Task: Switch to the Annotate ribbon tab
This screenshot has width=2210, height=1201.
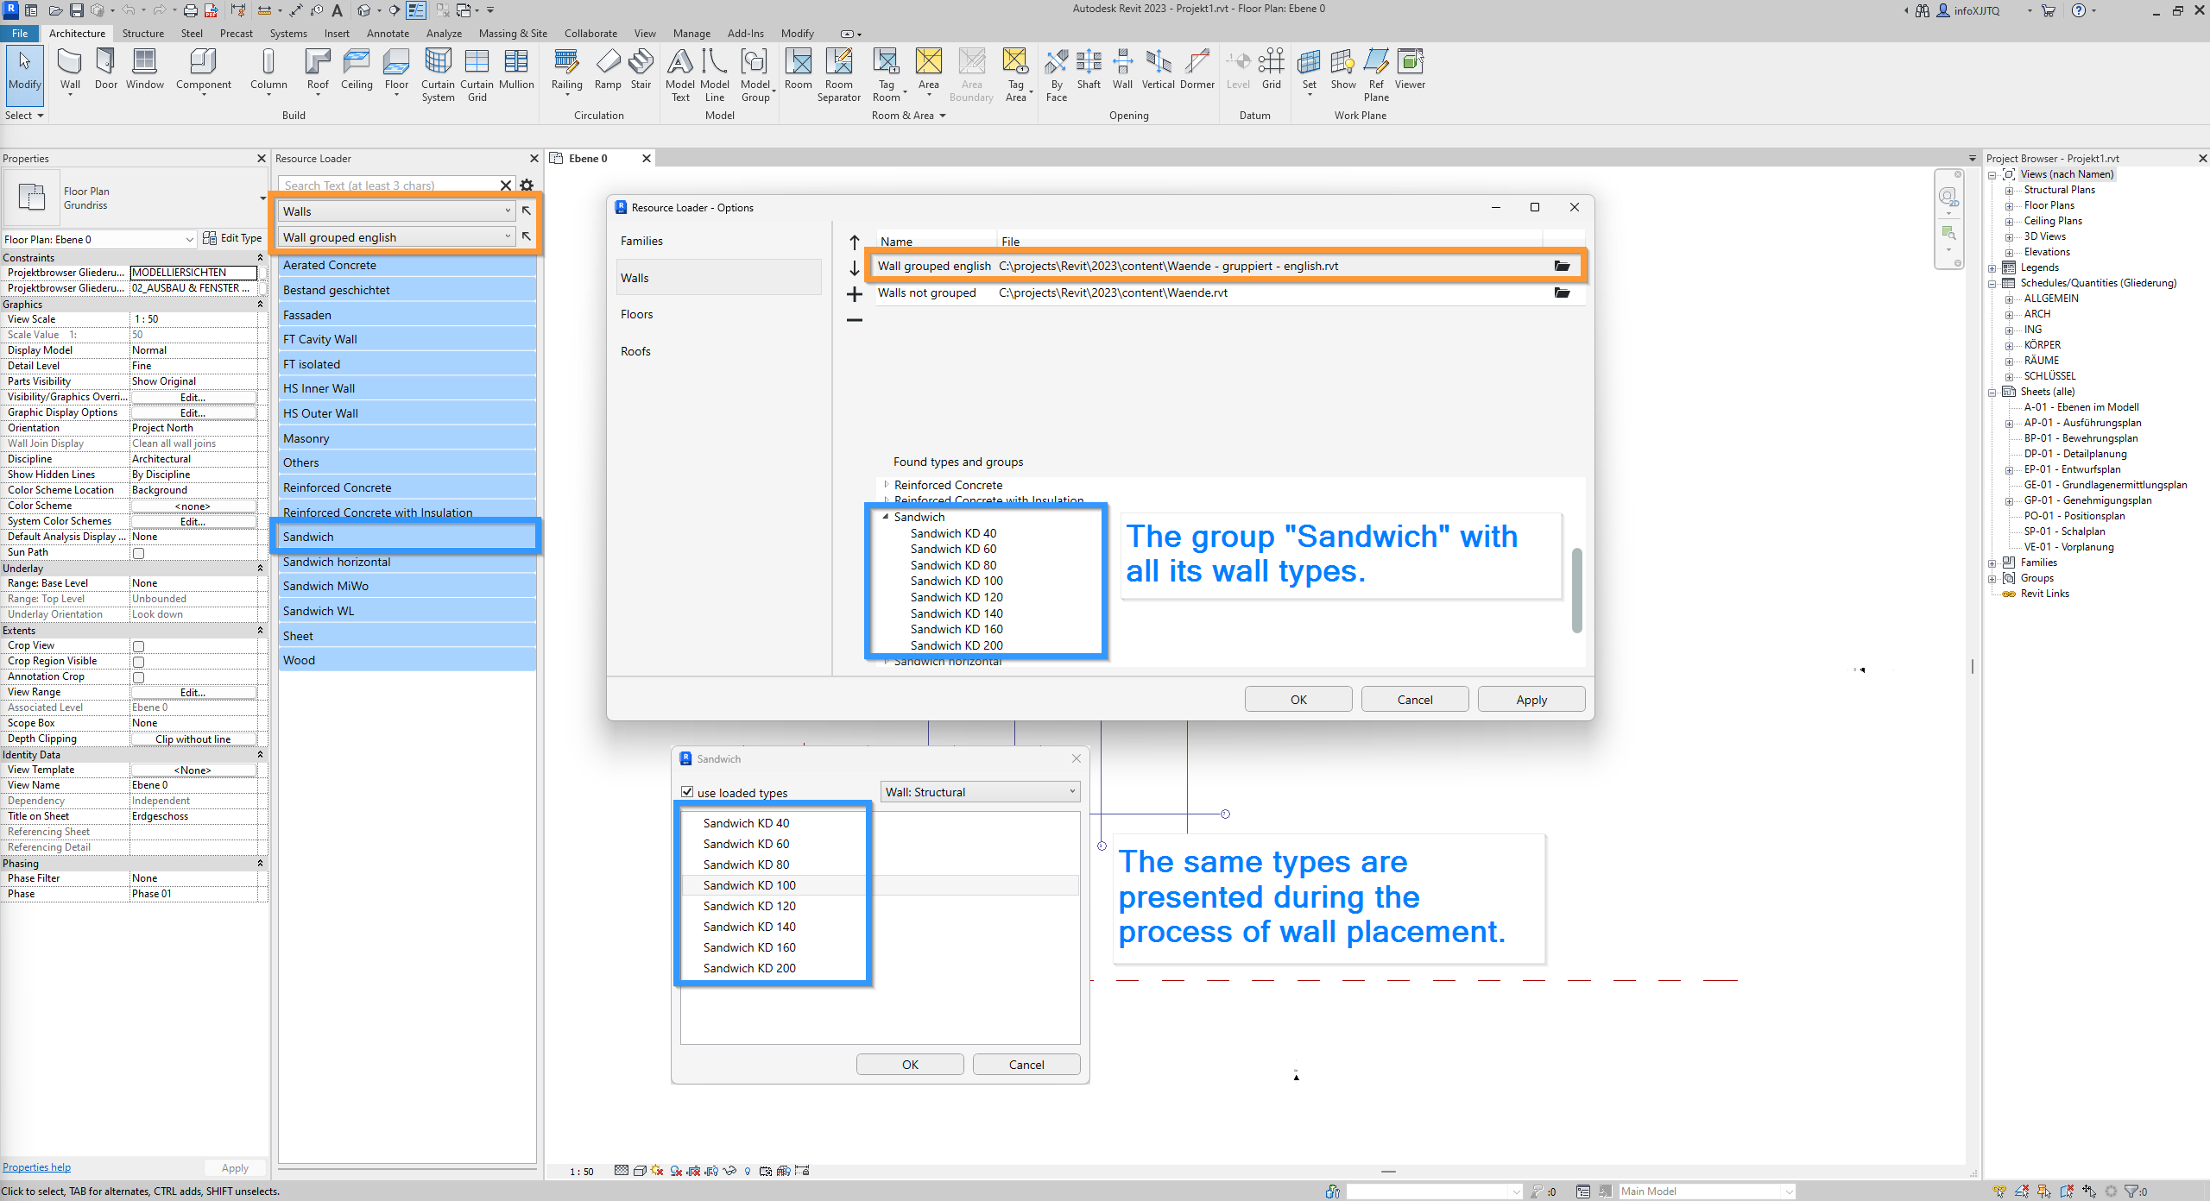Action: pos(388,34)
